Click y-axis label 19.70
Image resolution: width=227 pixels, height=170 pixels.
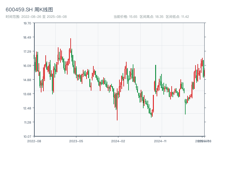tap(27, 23)
